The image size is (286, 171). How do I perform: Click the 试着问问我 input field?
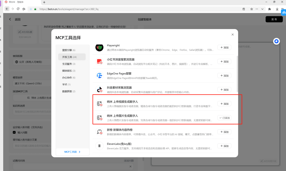[73, 167]
